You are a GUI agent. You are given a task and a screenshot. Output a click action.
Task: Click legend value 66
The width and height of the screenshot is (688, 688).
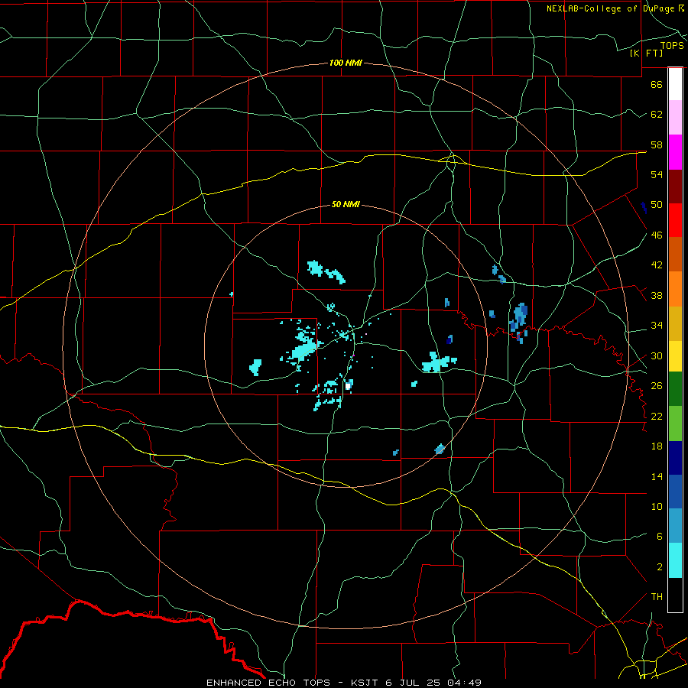(657, 84)
